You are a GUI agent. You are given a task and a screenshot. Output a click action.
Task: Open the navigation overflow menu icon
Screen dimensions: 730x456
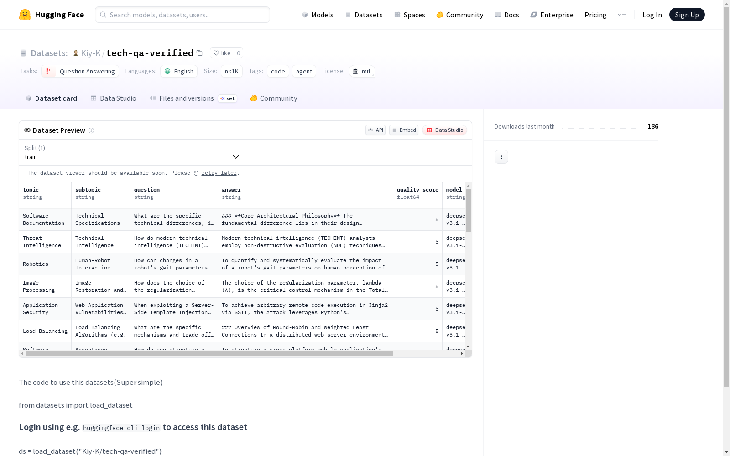(x=622, y=15)
